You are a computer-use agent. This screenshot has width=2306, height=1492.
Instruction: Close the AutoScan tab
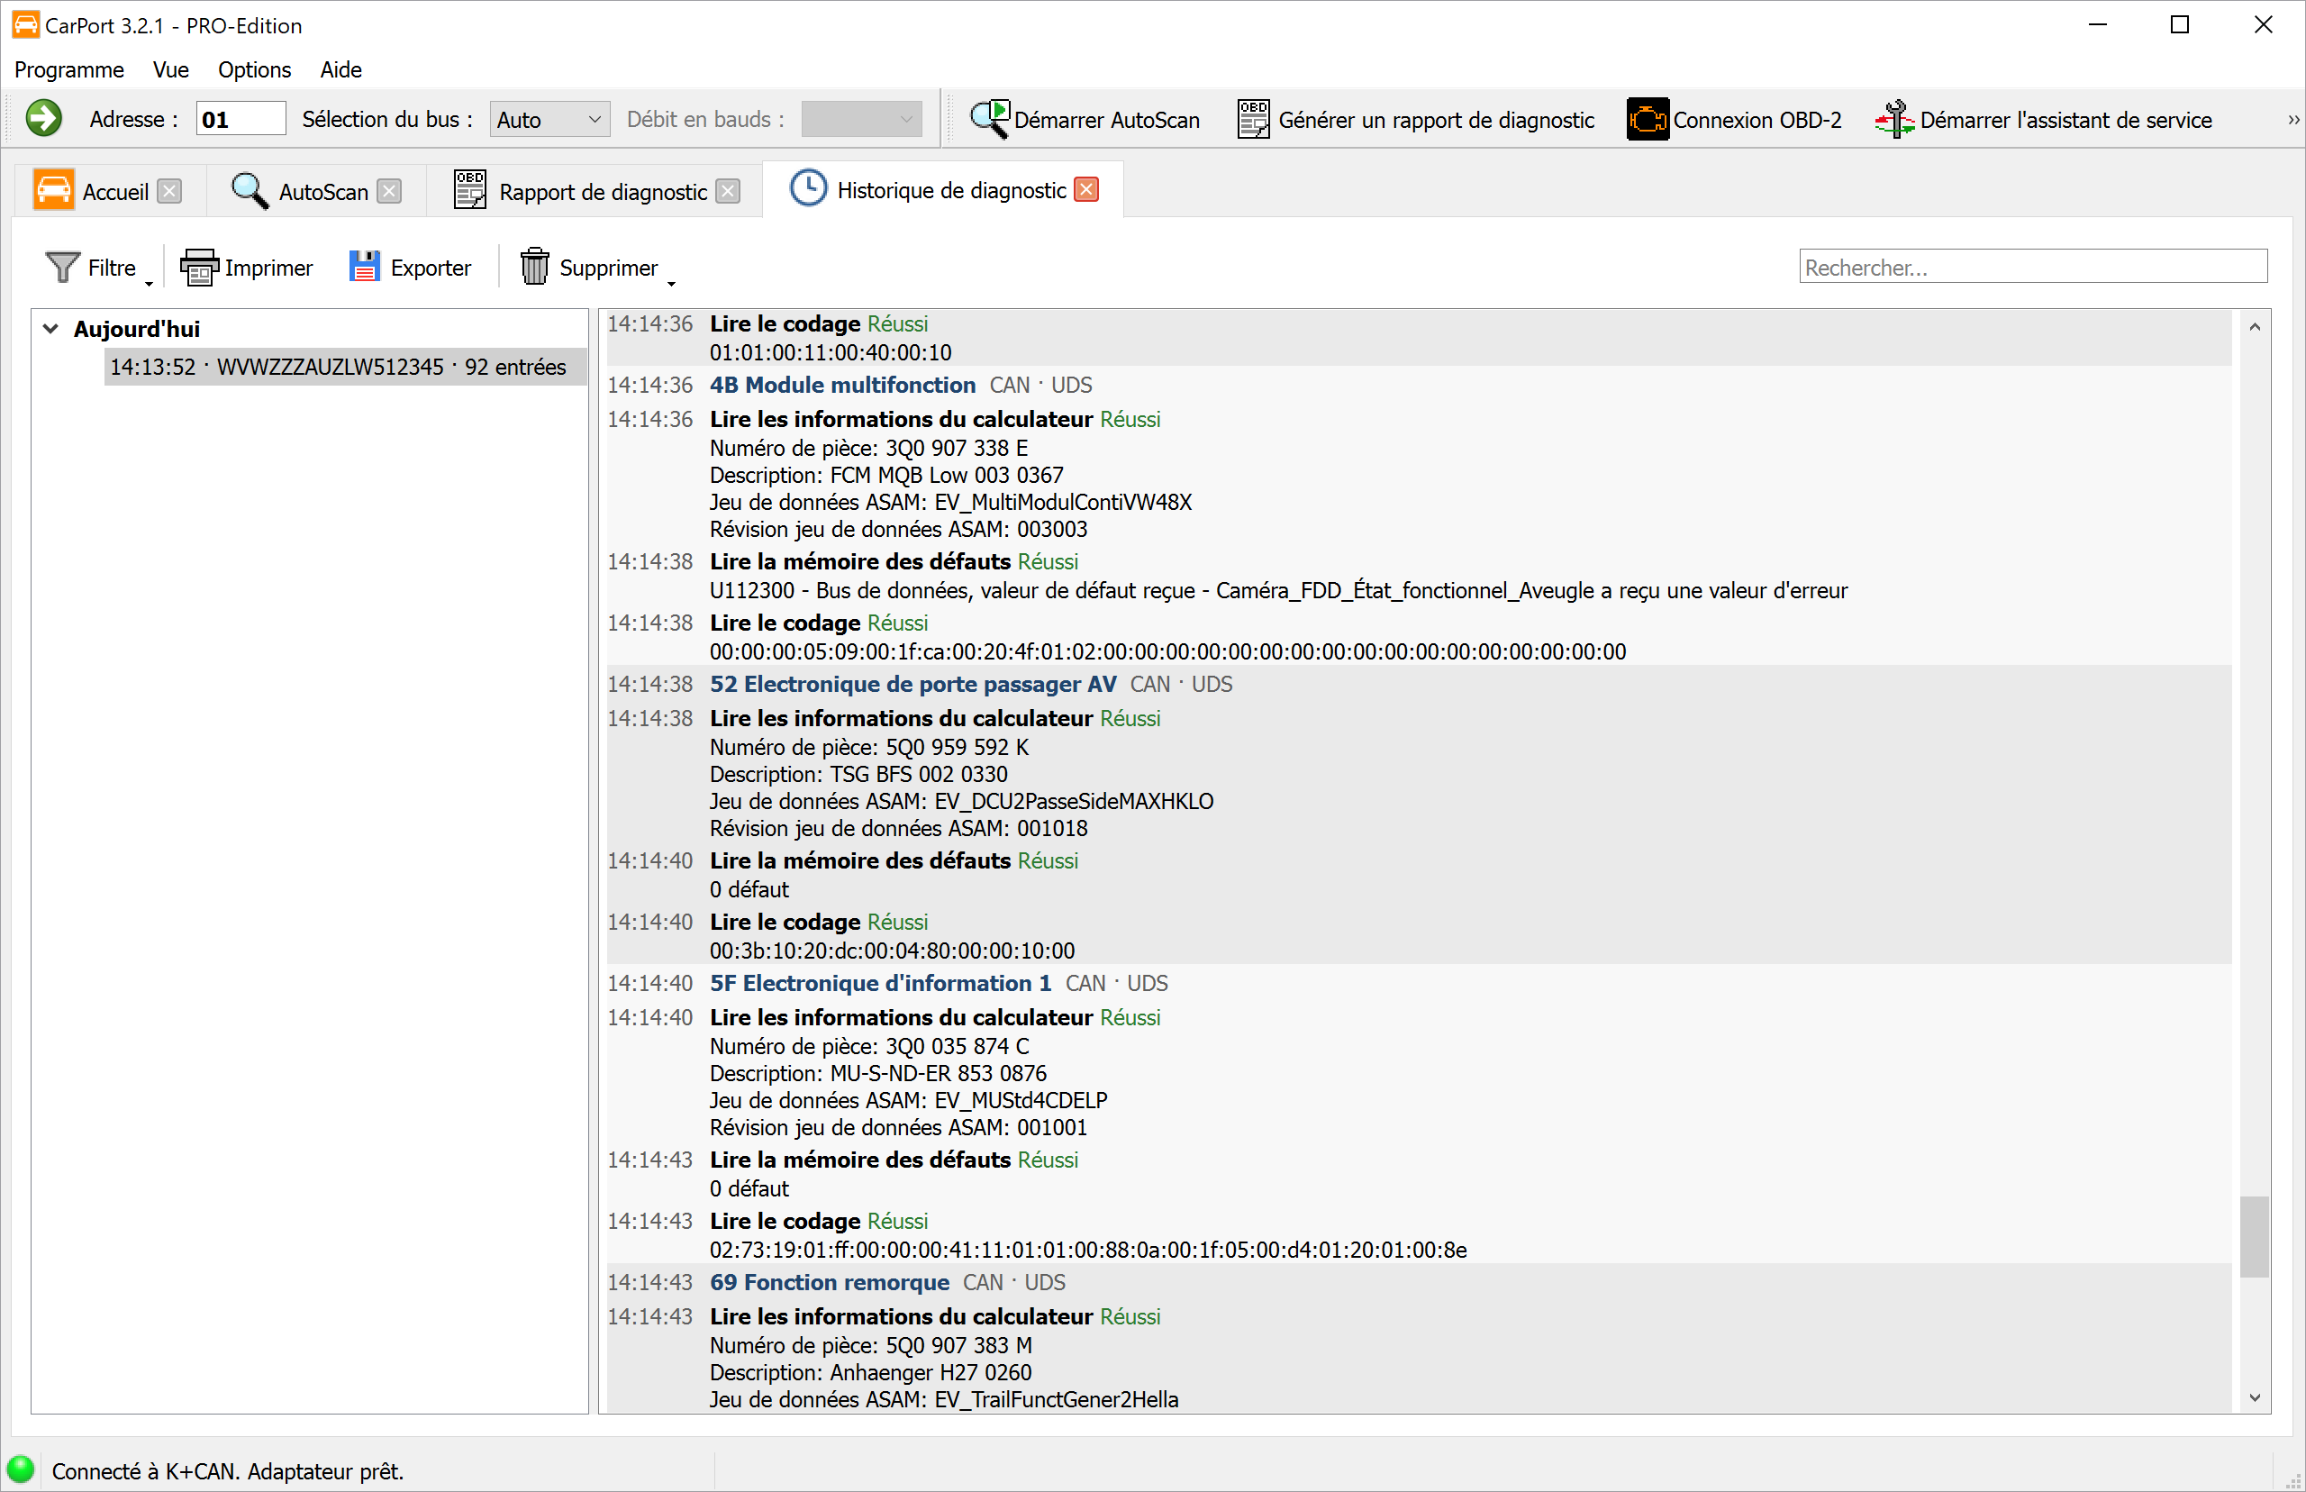(389, 191)
